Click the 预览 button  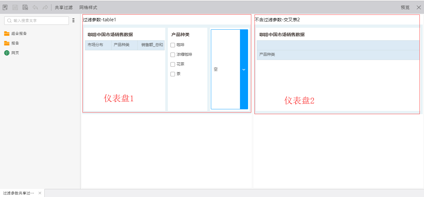tap(405, 7)
